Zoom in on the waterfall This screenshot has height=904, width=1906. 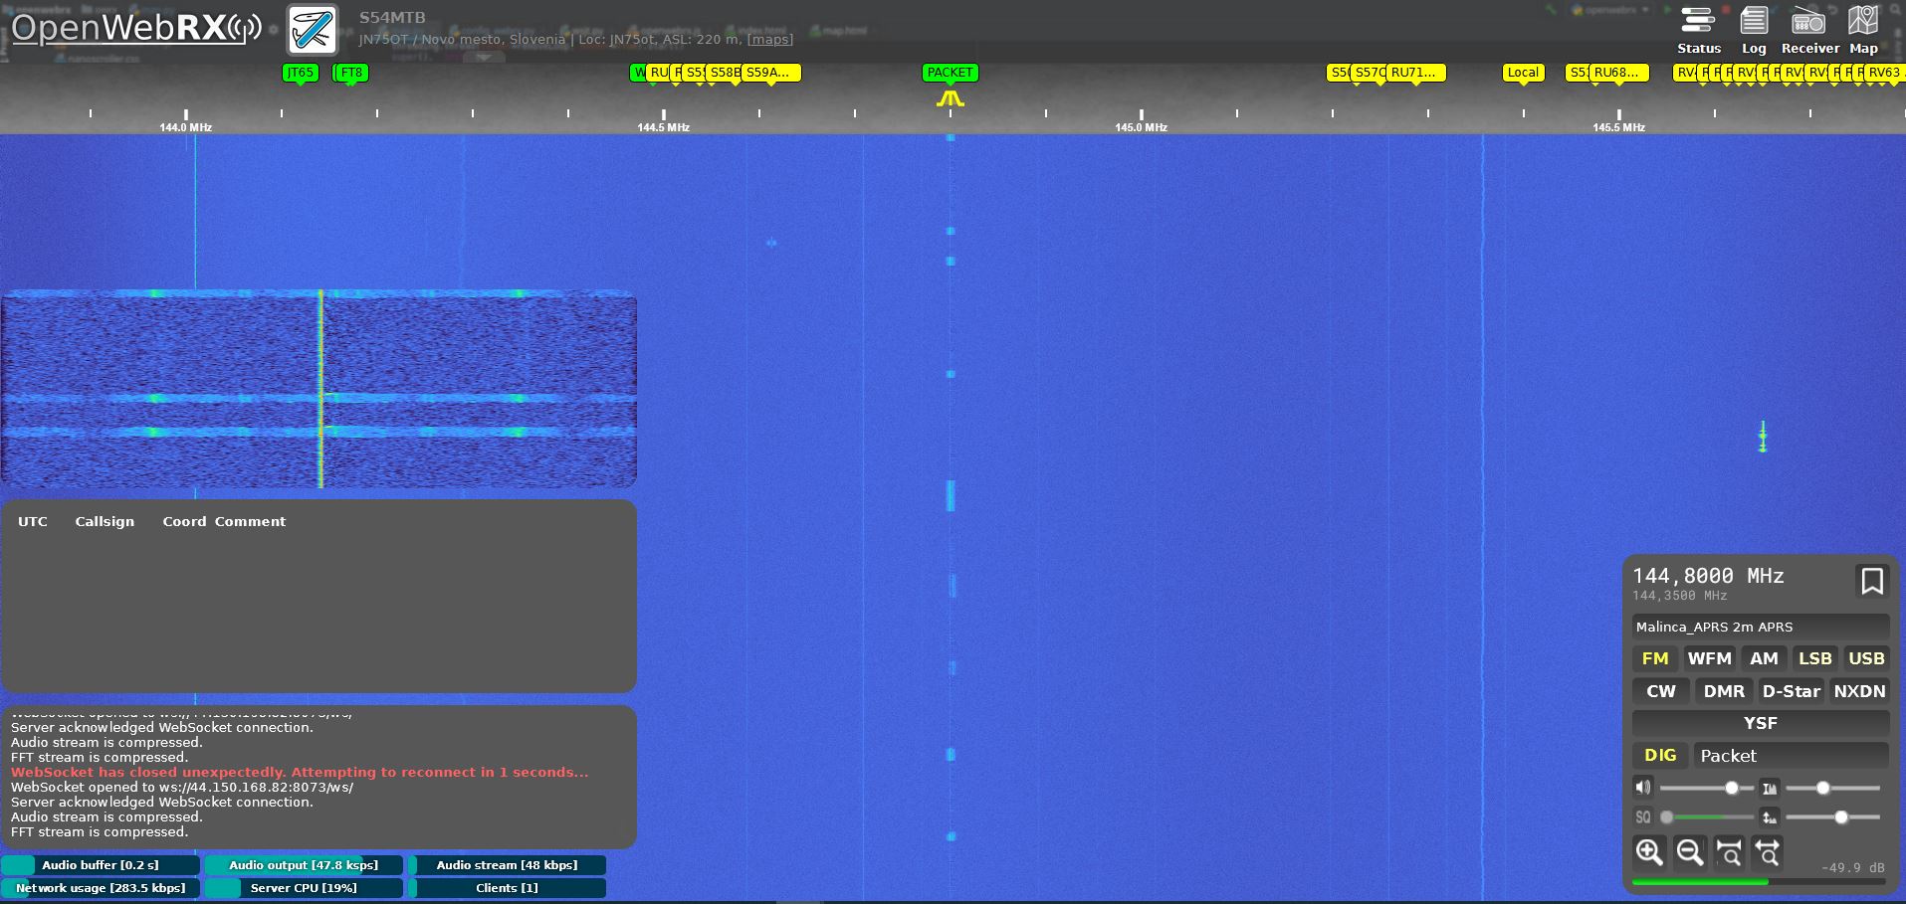coord(1649,852)
